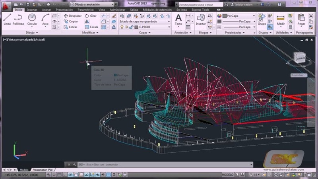Click the Help question mark icon

279,4
